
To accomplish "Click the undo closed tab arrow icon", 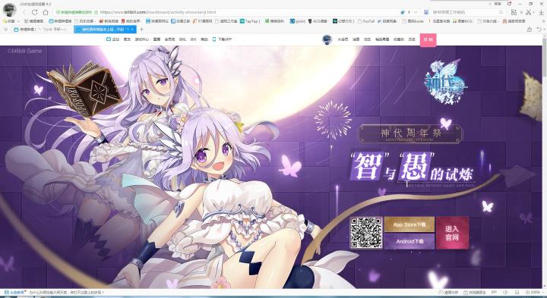I will 539,30.
